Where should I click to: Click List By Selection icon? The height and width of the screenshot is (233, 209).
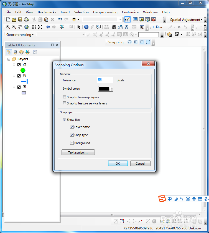click(27, 52)
